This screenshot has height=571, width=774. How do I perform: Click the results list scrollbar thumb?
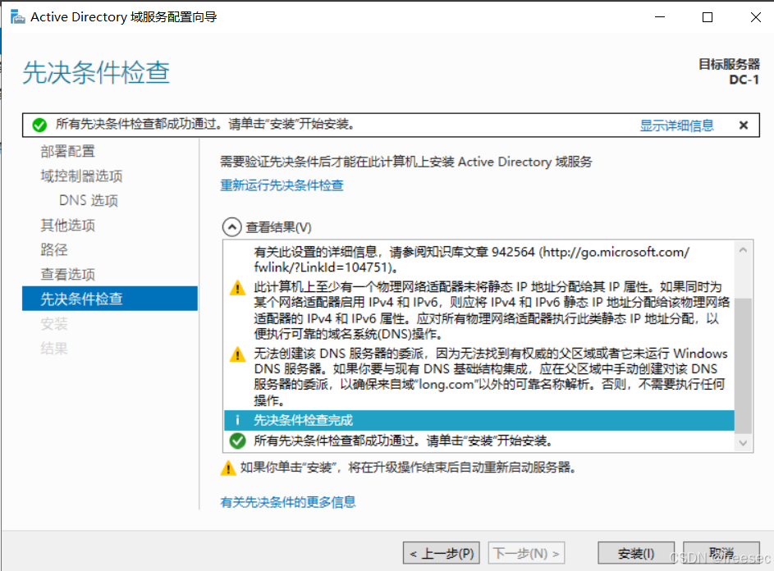[744, 366]
